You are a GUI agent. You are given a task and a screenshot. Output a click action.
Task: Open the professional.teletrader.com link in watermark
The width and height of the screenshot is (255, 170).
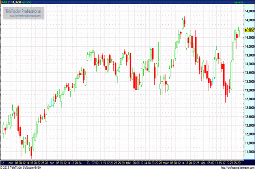coord(25,16)
